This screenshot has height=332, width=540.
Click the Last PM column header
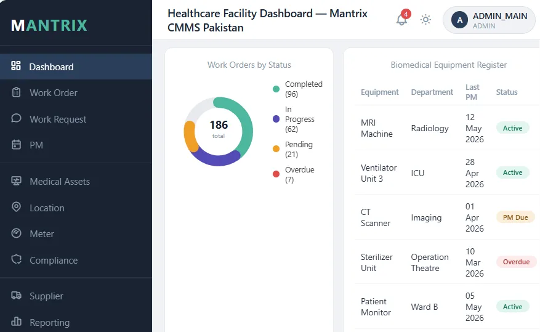coord(472,92)
